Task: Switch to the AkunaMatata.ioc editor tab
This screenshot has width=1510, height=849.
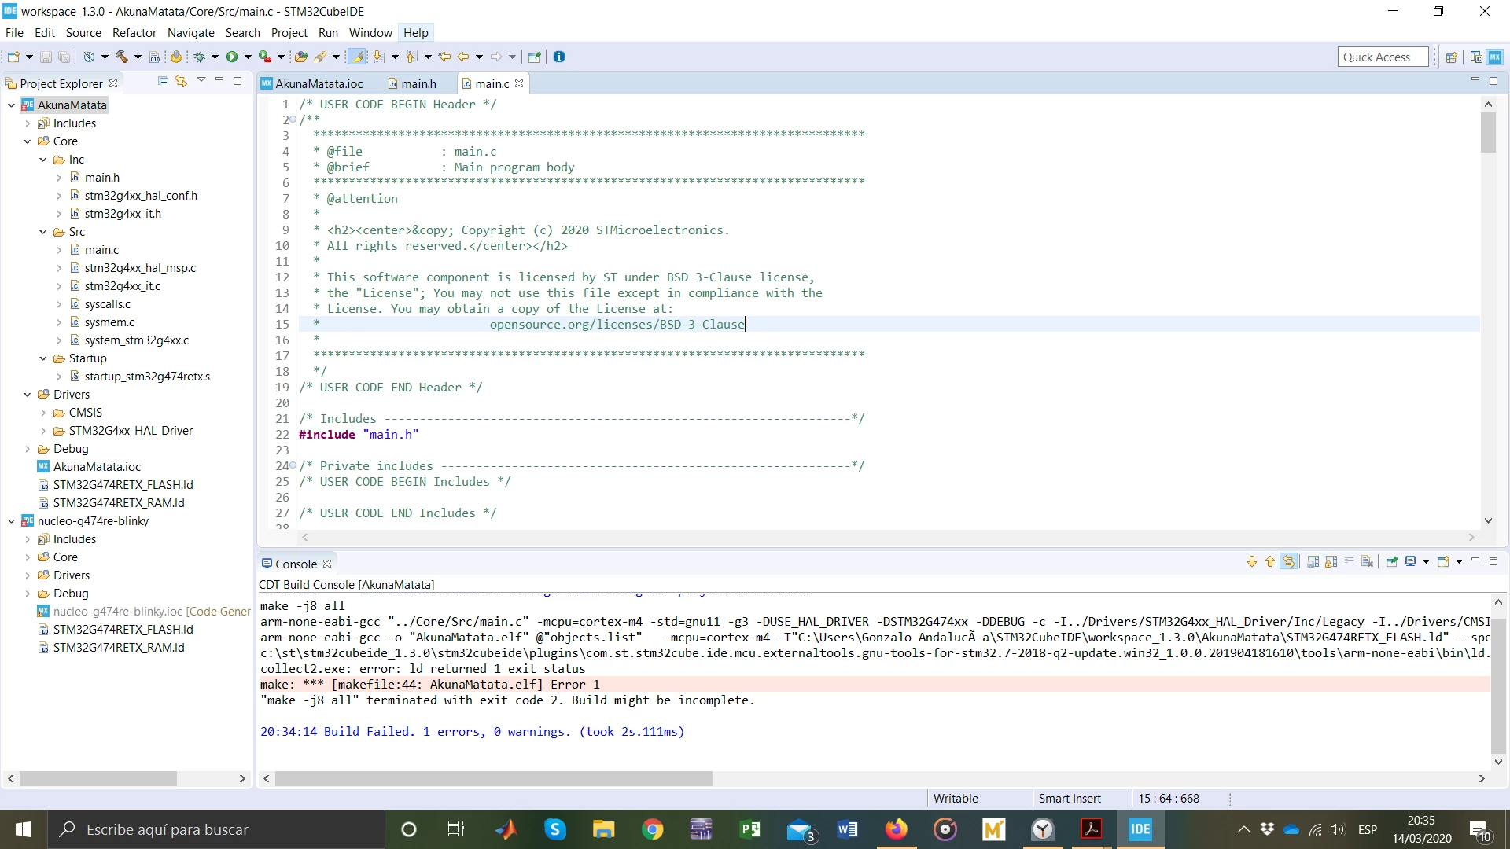Action: (x=312, y=83)
